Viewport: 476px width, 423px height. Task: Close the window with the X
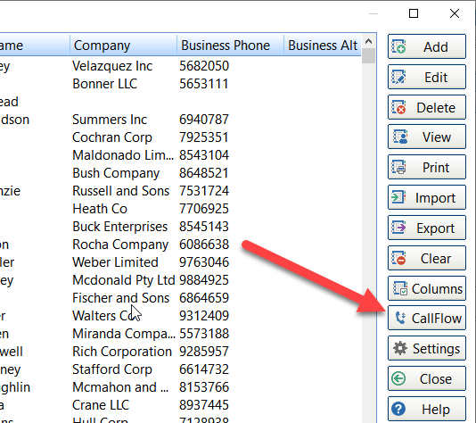pos(455,13)
